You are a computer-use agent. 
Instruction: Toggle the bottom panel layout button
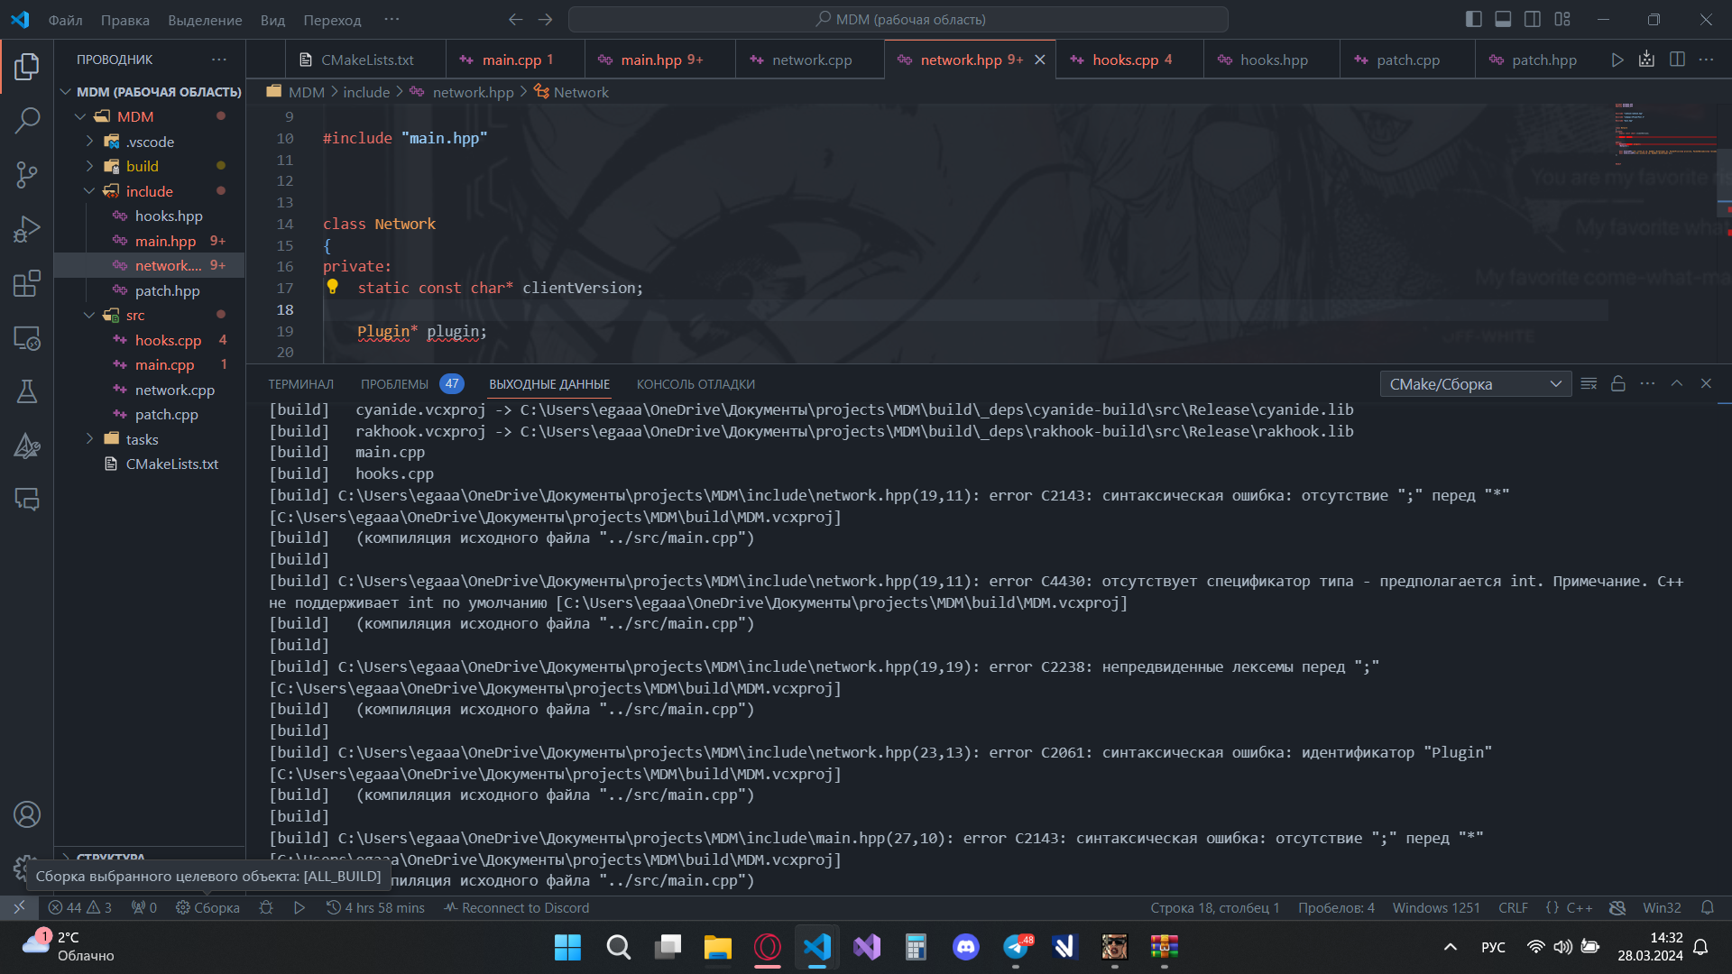pos(1503,19)
